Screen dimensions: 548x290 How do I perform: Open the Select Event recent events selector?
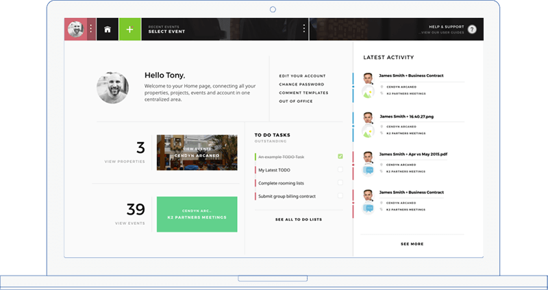(x=166, y=29)
